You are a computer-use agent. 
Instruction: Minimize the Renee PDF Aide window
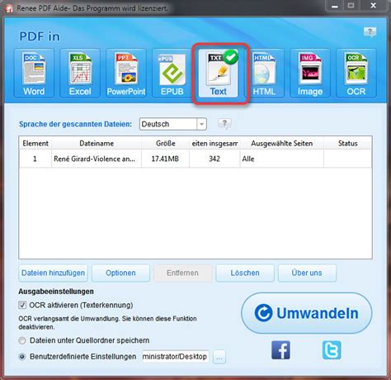coord(335,6)
